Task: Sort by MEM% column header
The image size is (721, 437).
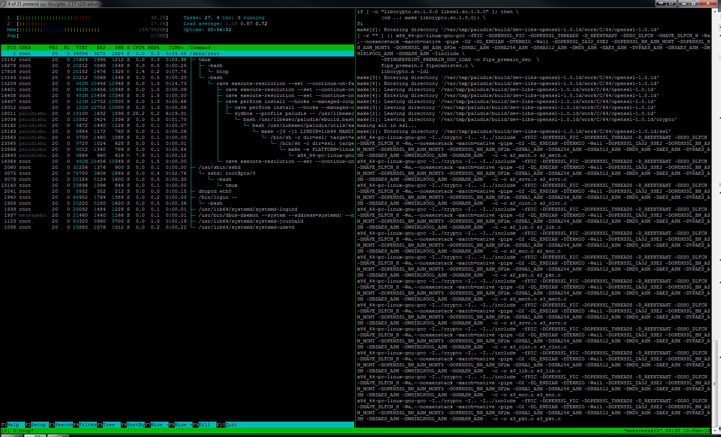Action: (x=153, y=48)
